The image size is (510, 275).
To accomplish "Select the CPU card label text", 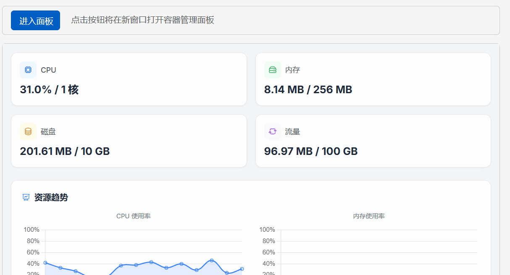I will pos(48,70).
